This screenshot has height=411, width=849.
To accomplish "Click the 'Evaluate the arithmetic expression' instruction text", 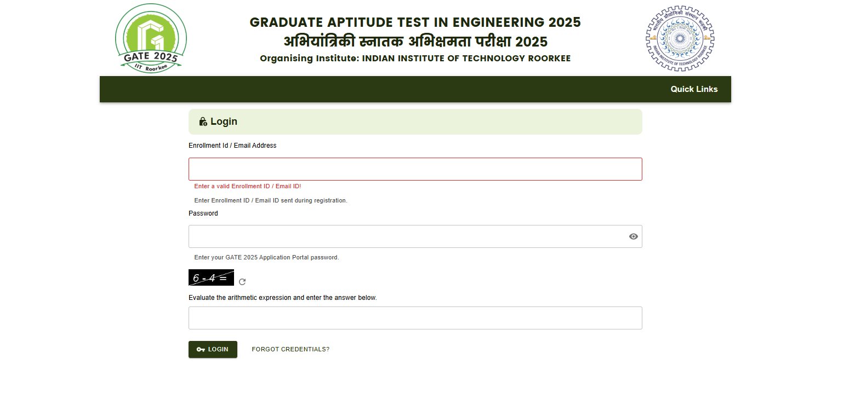I will coord(283,298).
